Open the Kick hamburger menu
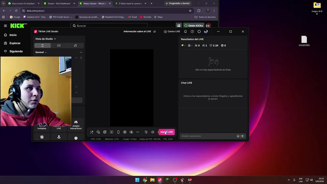 tap(5, 26)
